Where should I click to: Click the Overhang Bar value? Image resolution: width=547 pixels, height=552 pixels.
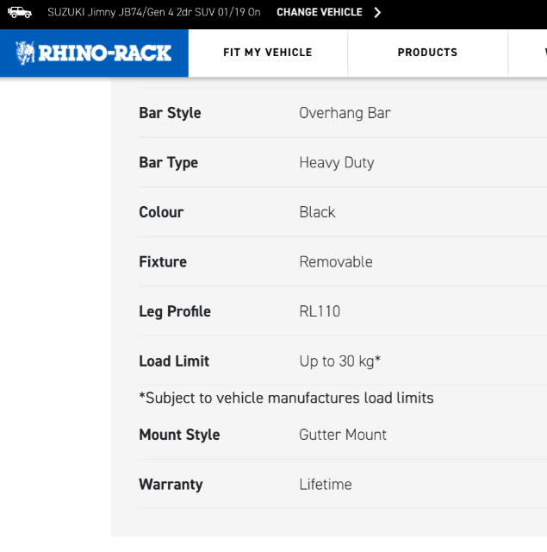[345, 113]
